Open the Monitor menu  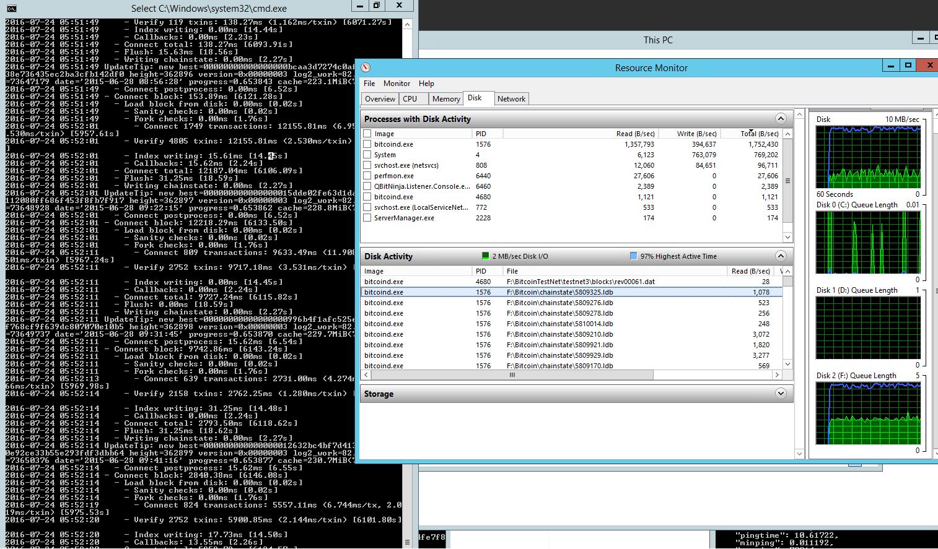tap(397, 84)
